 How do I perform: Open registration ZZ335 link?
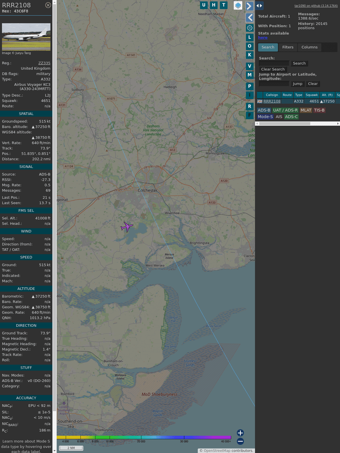[44, 63]
